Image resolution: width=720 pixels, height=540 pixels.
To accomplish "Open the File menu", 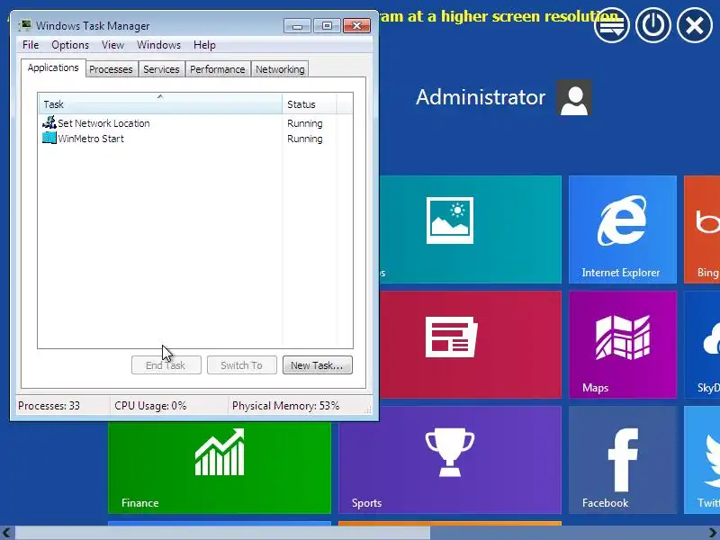I will [31, 45].
